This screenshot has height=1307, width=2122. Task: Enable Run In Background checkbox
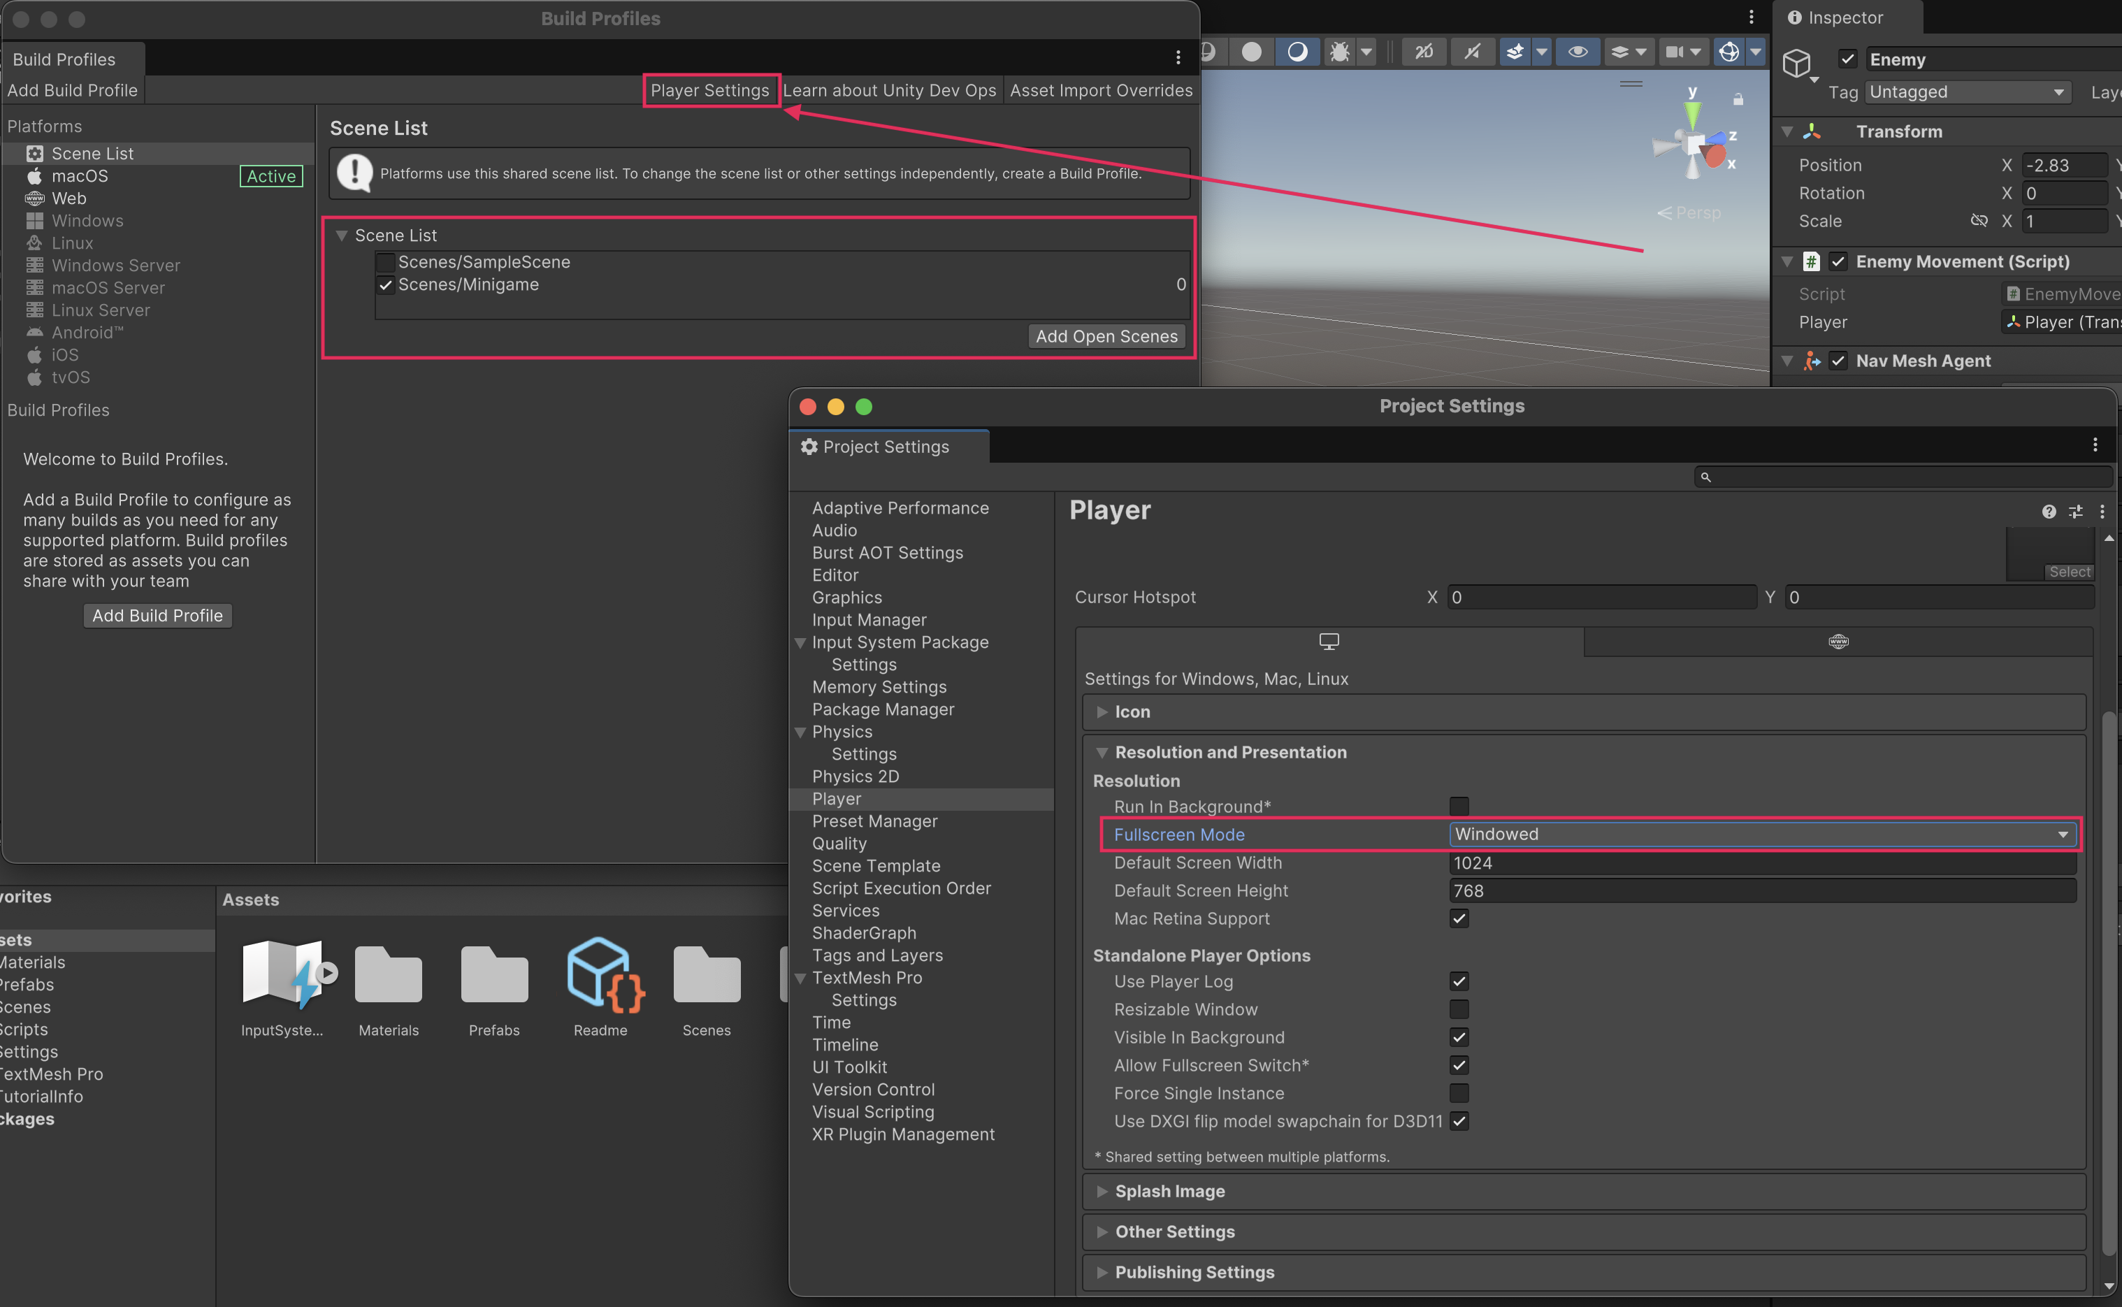click(1459, 807)
